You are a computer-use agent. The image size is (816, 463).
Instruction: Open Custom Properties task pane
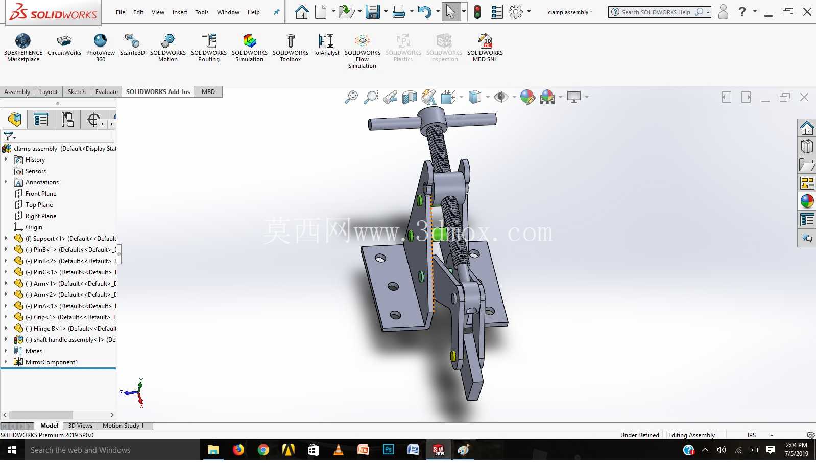point(807,220)
